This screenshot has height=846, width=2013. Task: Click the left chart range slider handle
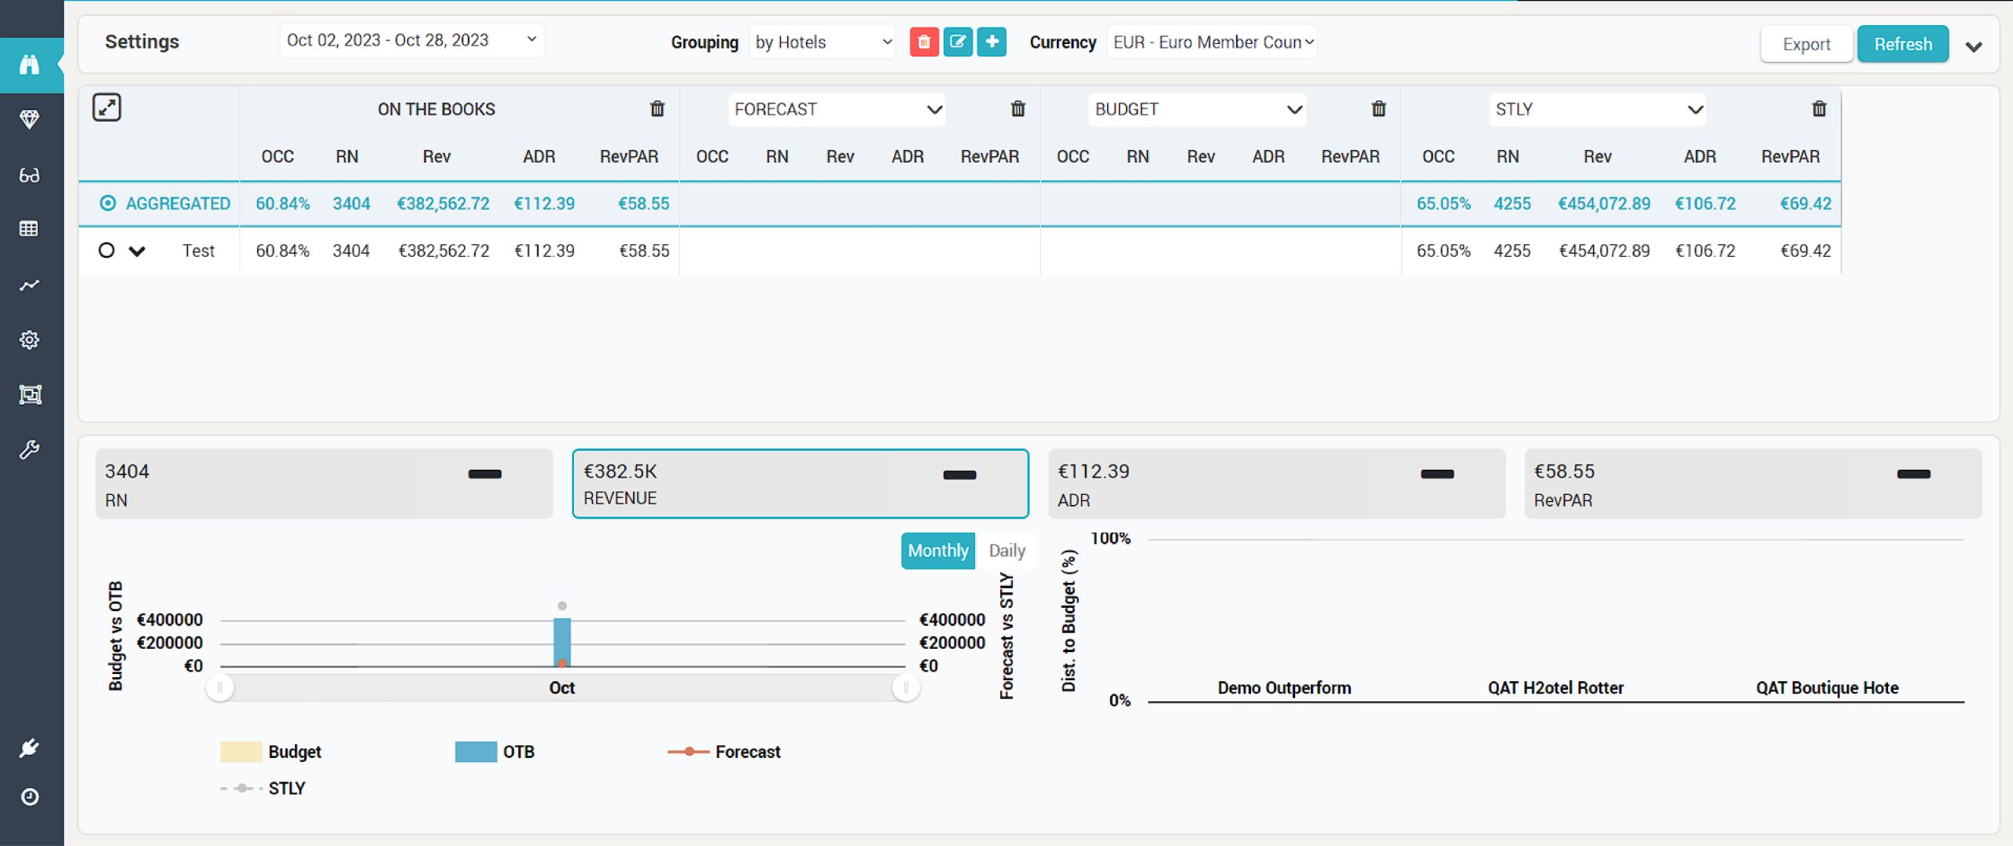coord(220,688)
